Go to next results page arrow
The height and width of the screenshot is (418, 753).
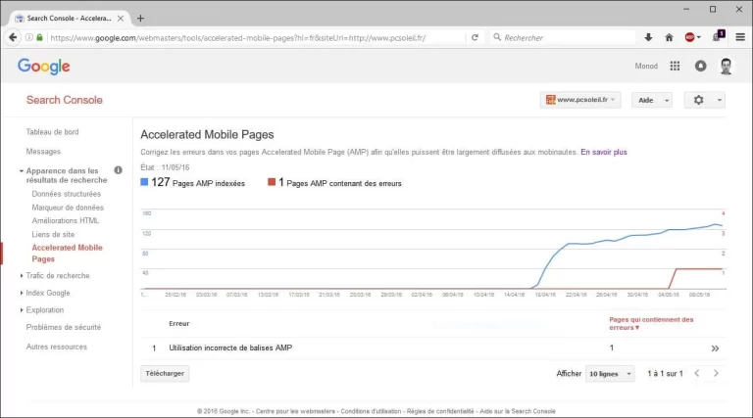click(x=716, y=373)
